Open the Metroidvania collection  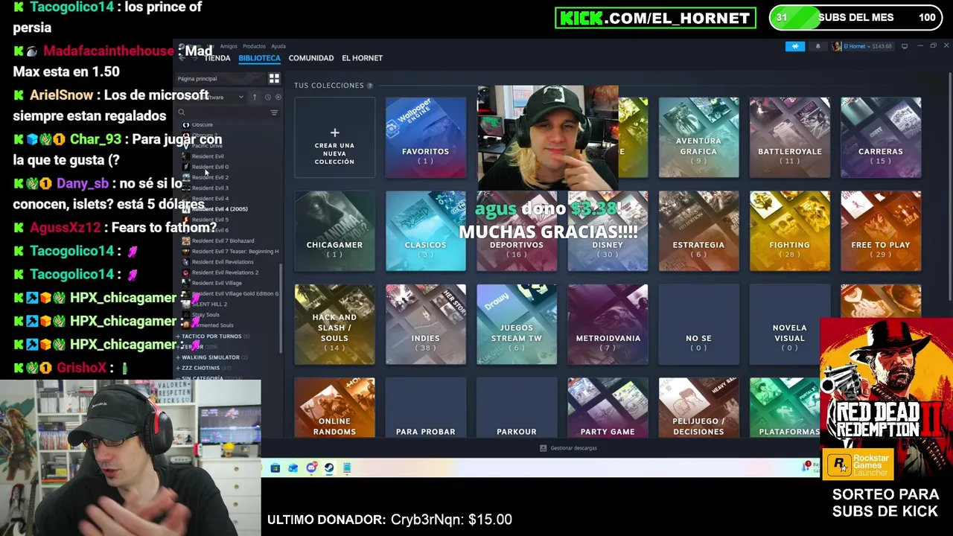click(608, 325)
